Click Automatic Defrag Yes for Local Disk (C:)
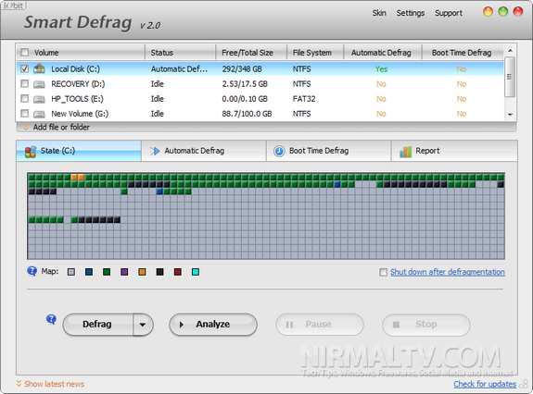 pos(381,69)
